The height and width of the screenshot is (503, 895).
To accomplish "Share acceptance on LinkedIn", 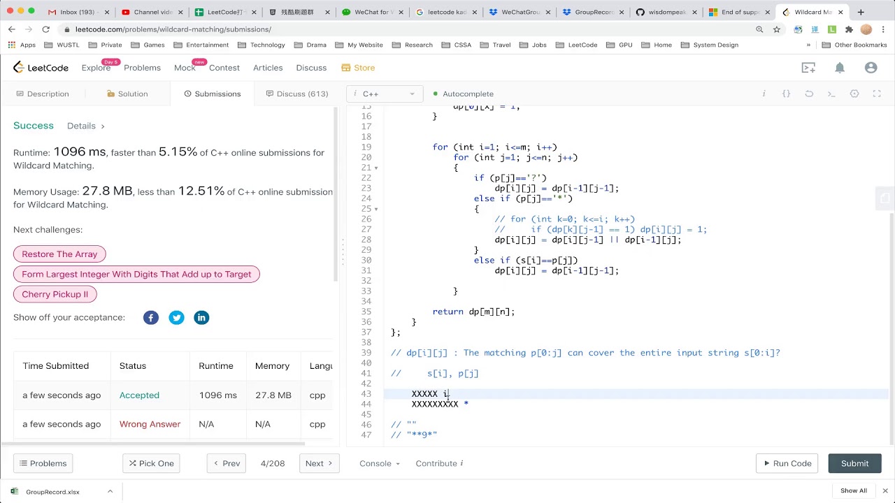I will pos(201,318).
